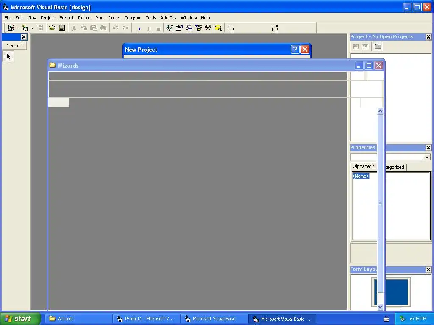434x325 pixels.
Task: Open the Run menu
Action: [x=99, y=18]
